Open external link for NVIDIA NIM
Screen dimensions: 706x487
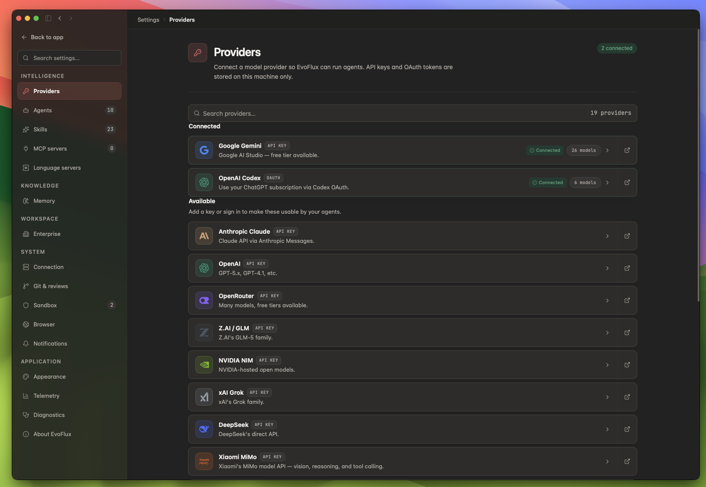point(627,365)
